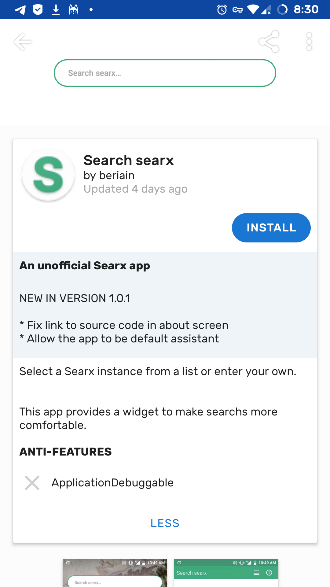Tap the shield checkmark status icon
This screenshot has width=330, height=587.
point(38,10)
